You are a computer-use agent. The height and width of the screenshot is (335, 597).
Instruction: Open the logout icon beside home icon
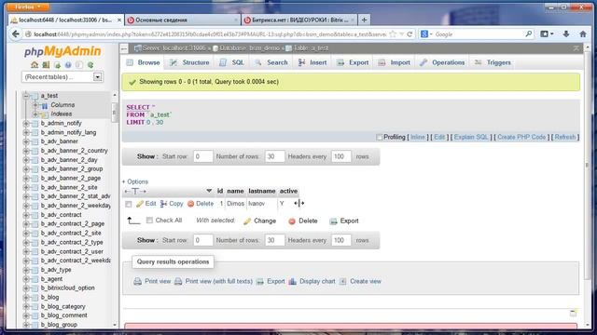(x=46, y=65)
